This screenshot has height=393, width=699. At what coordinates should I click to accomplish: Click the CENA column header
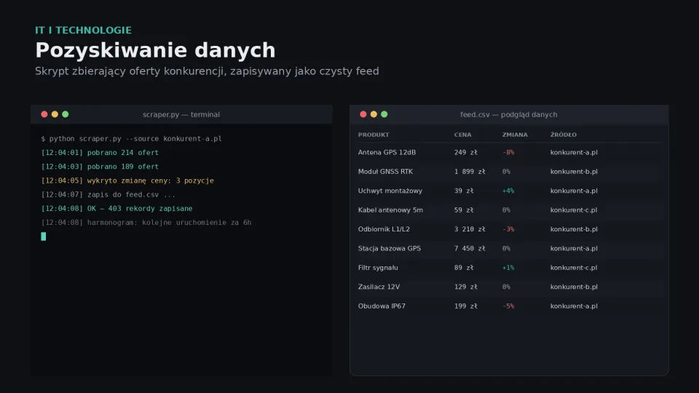[x=463, y=135]
